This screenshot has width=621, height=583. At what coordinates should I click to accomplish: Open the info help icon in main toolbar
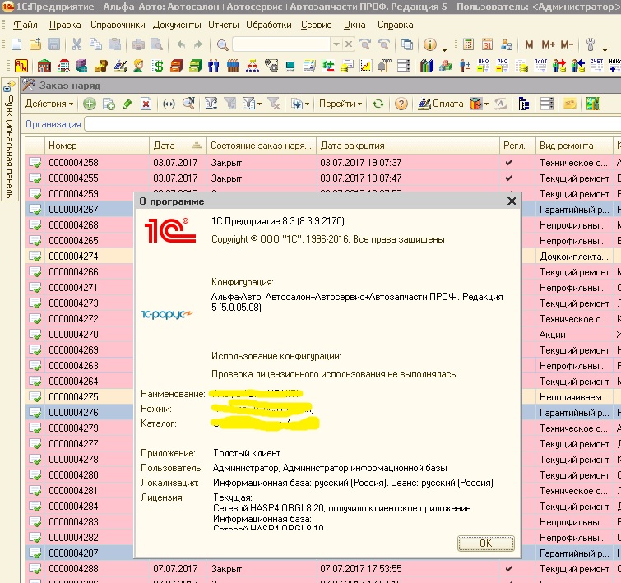click(x=429, y=44)
